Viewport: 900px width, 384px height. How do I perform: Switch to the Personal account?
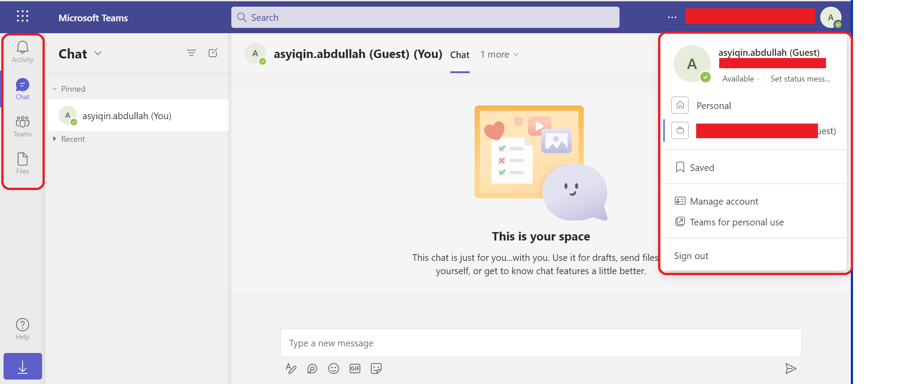pos(754,105)
